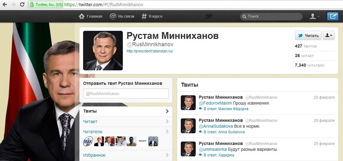View the 36 читает following count

coord(304,56)
